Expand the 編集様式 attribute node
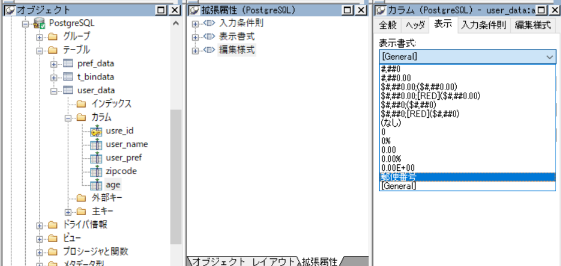This screenshot has width=561, height=266. point(195,51)
